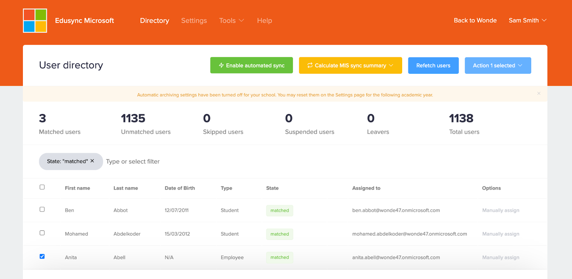The image size is (572, 279).
Task: Click the matched badge for Mohamed Abdelkoder
Action: pos(280,234)
